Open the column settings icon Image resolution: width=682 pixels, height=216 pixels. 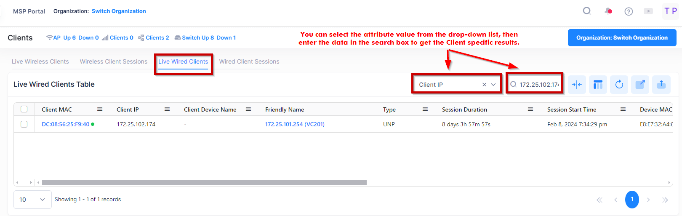tap(598, 85)
